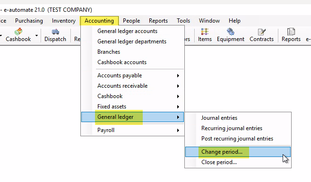Open the Purchasing menu
This screenshot has height=182, width=311.
pyautogui.click(x=29, y=21)
